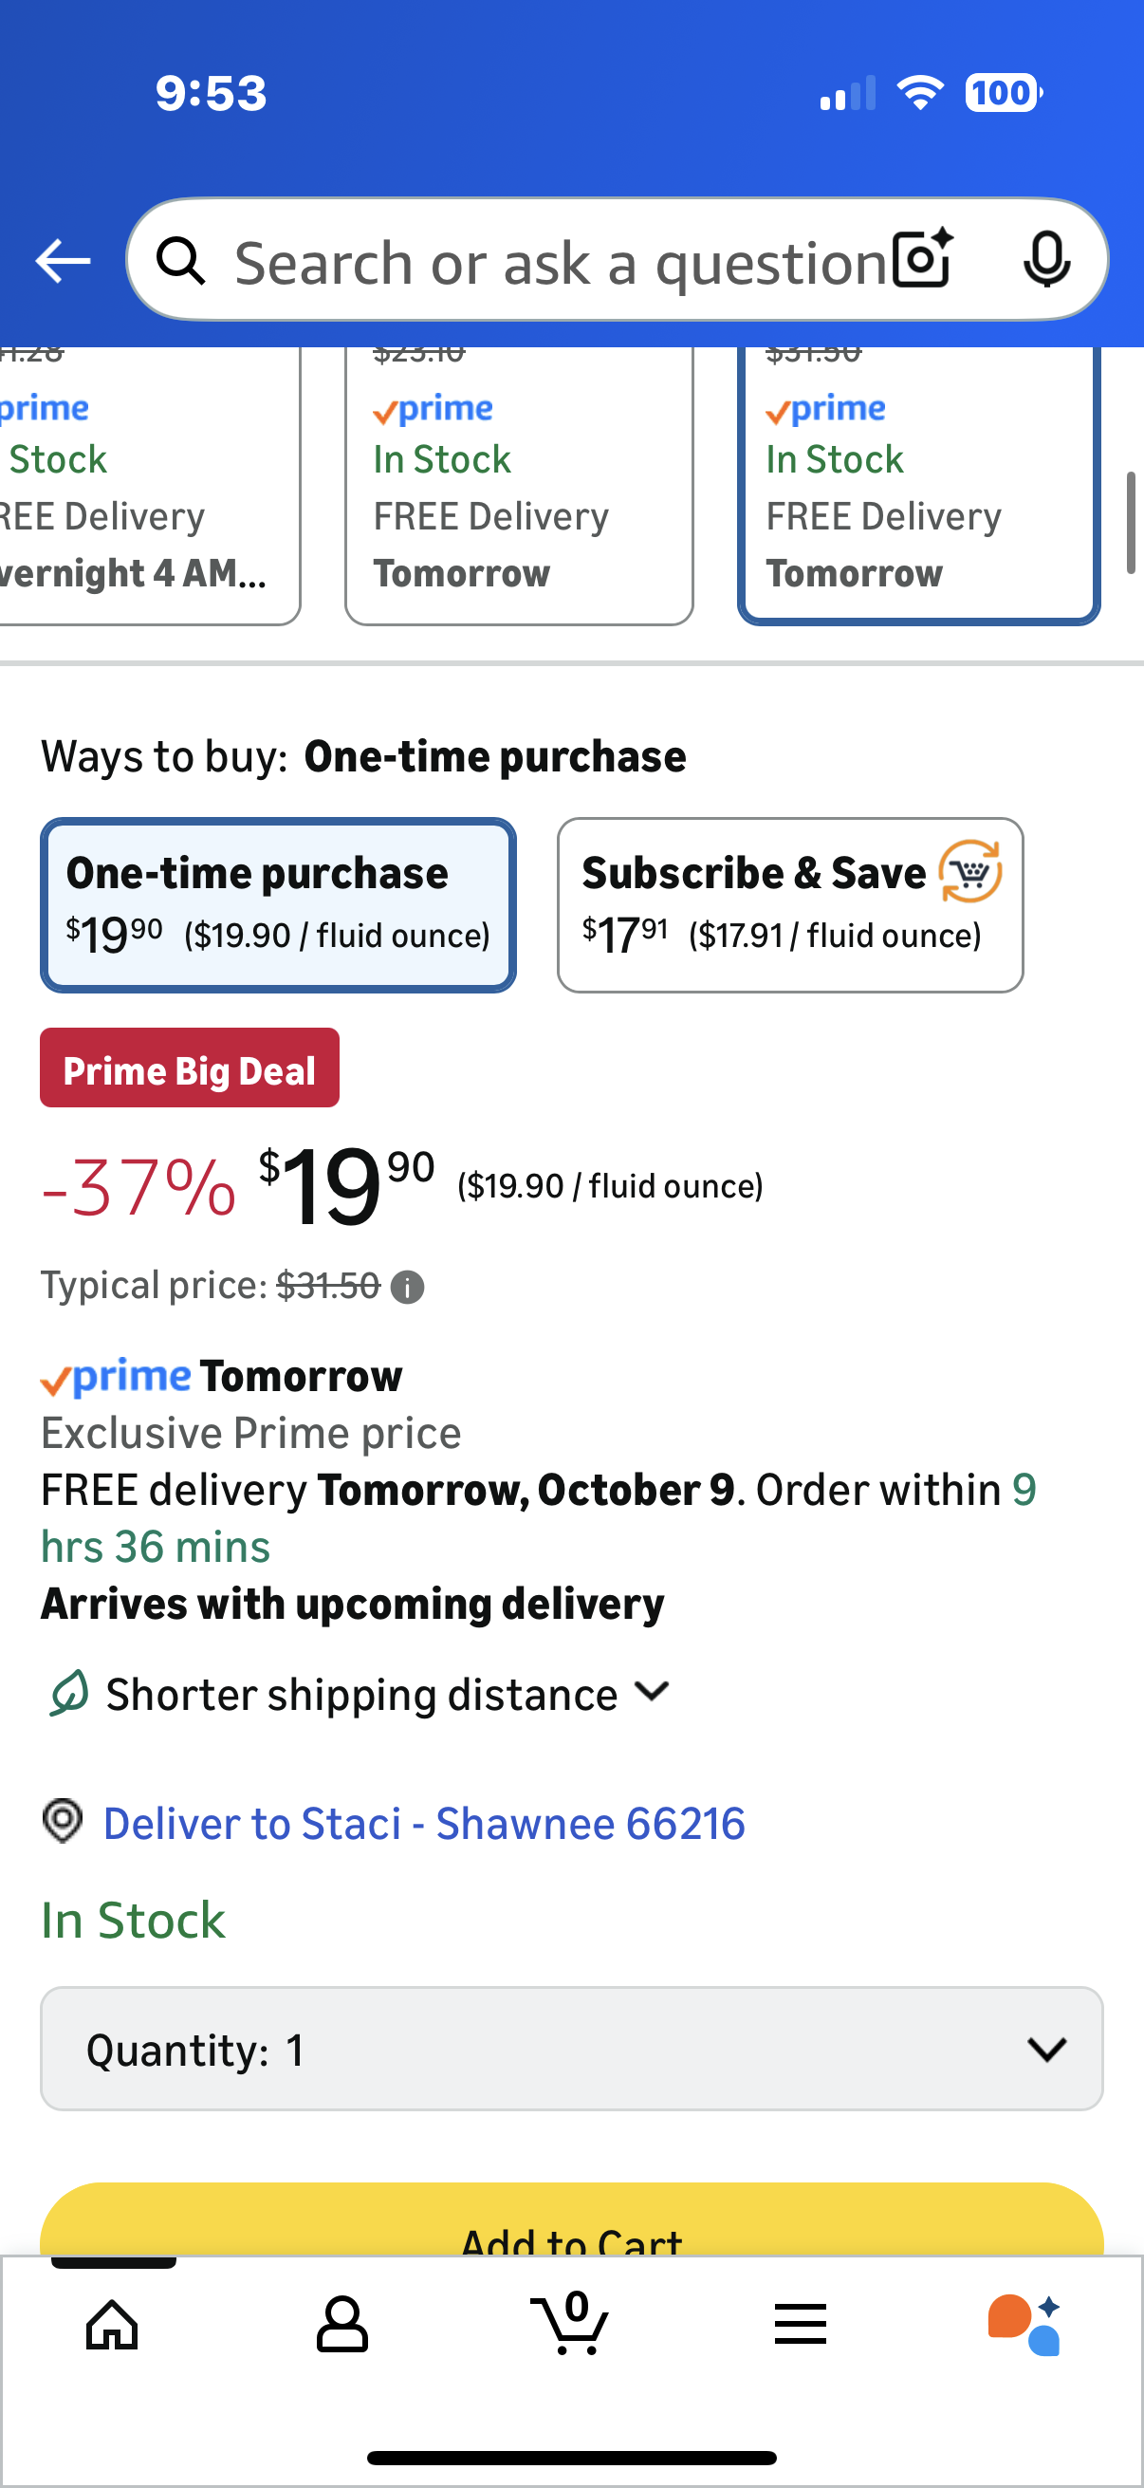Open the hamburger menu icon
Screen dimensions: 1144x2488
[x=801, y=2324]
